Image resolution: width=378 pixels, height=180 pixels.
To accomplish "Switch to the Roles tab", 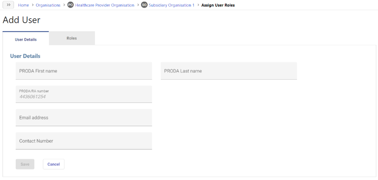I will [72, 38].
